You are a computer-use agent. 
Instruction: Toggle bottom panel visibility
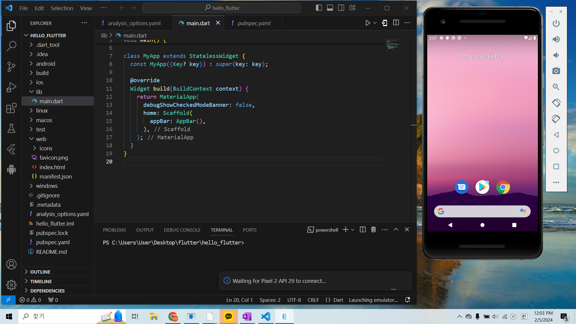pyautogui.click(x=330, y=8)
